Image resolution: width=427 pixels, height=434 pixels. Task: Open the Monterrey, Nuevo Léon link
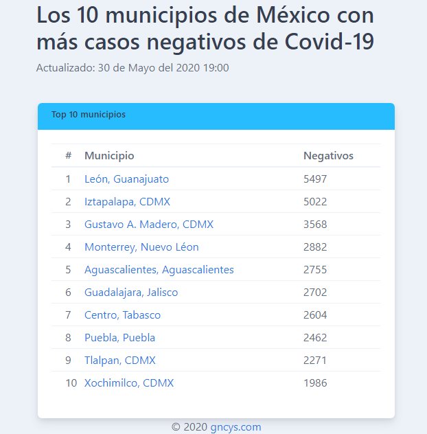(x=141, y=247)
